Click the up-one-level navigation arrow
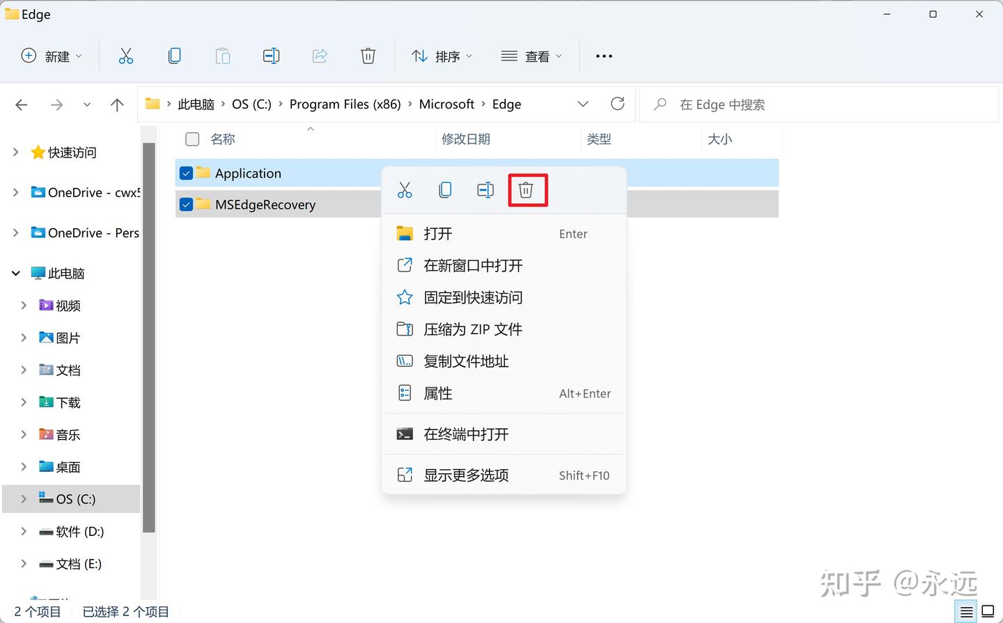 117,104
